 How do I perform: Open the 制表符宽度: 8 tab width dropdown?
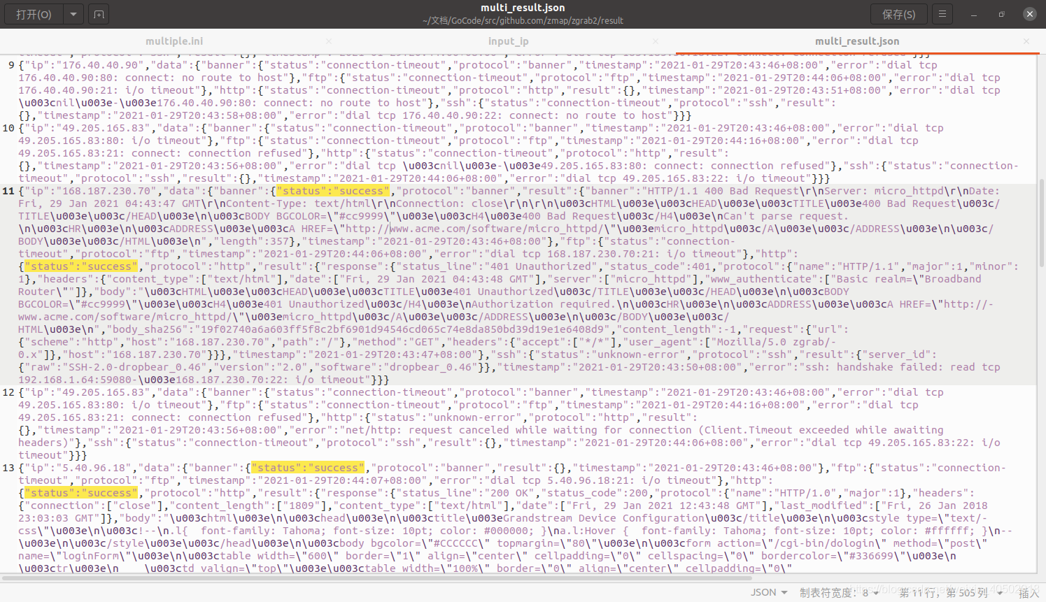tap(838, 592)
